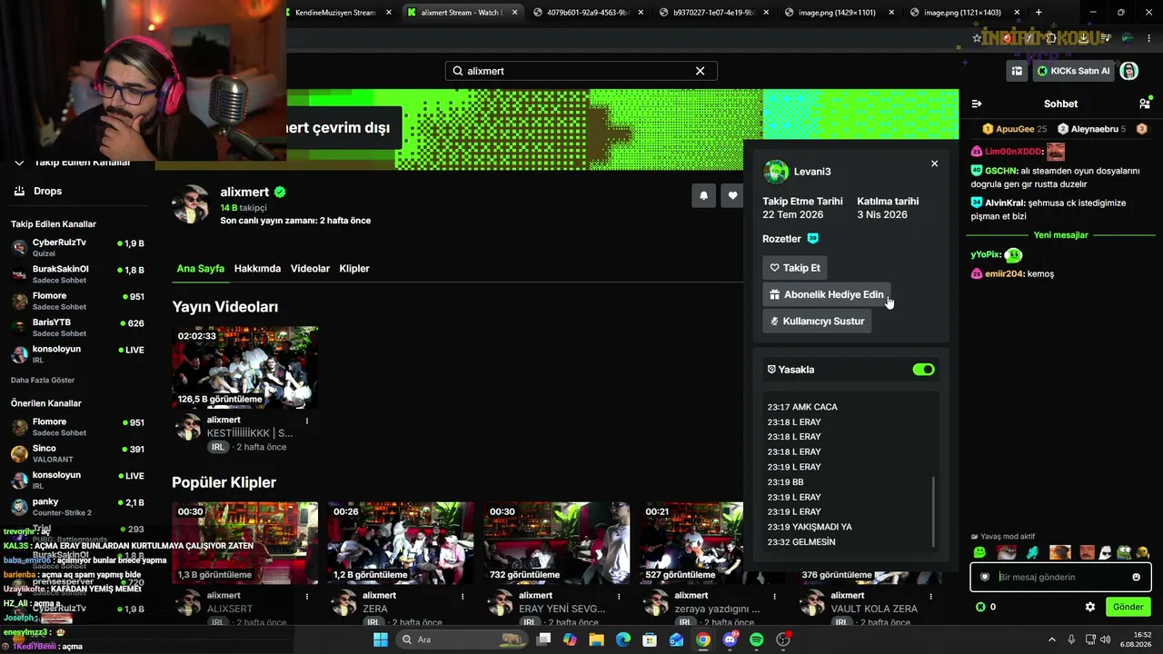
Task: Click the white ghost quick emote
Action: 1105,552
